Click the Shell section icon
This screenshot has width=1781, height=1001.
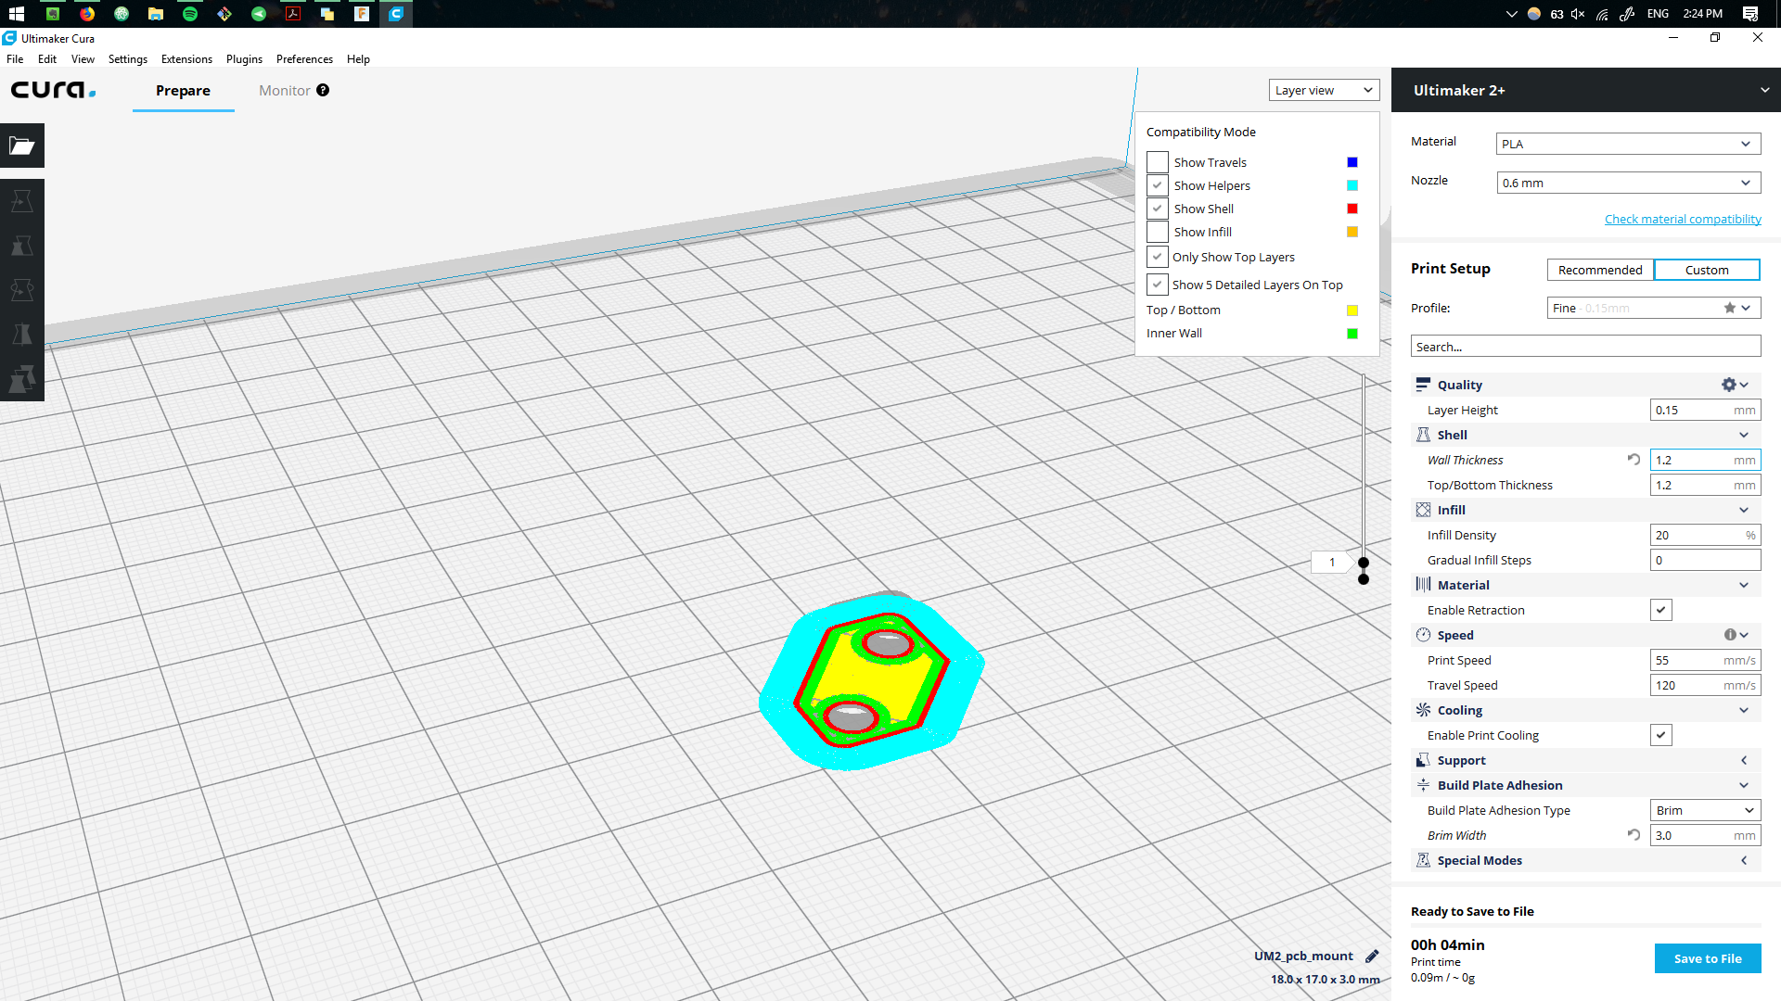coord(1423,435)
